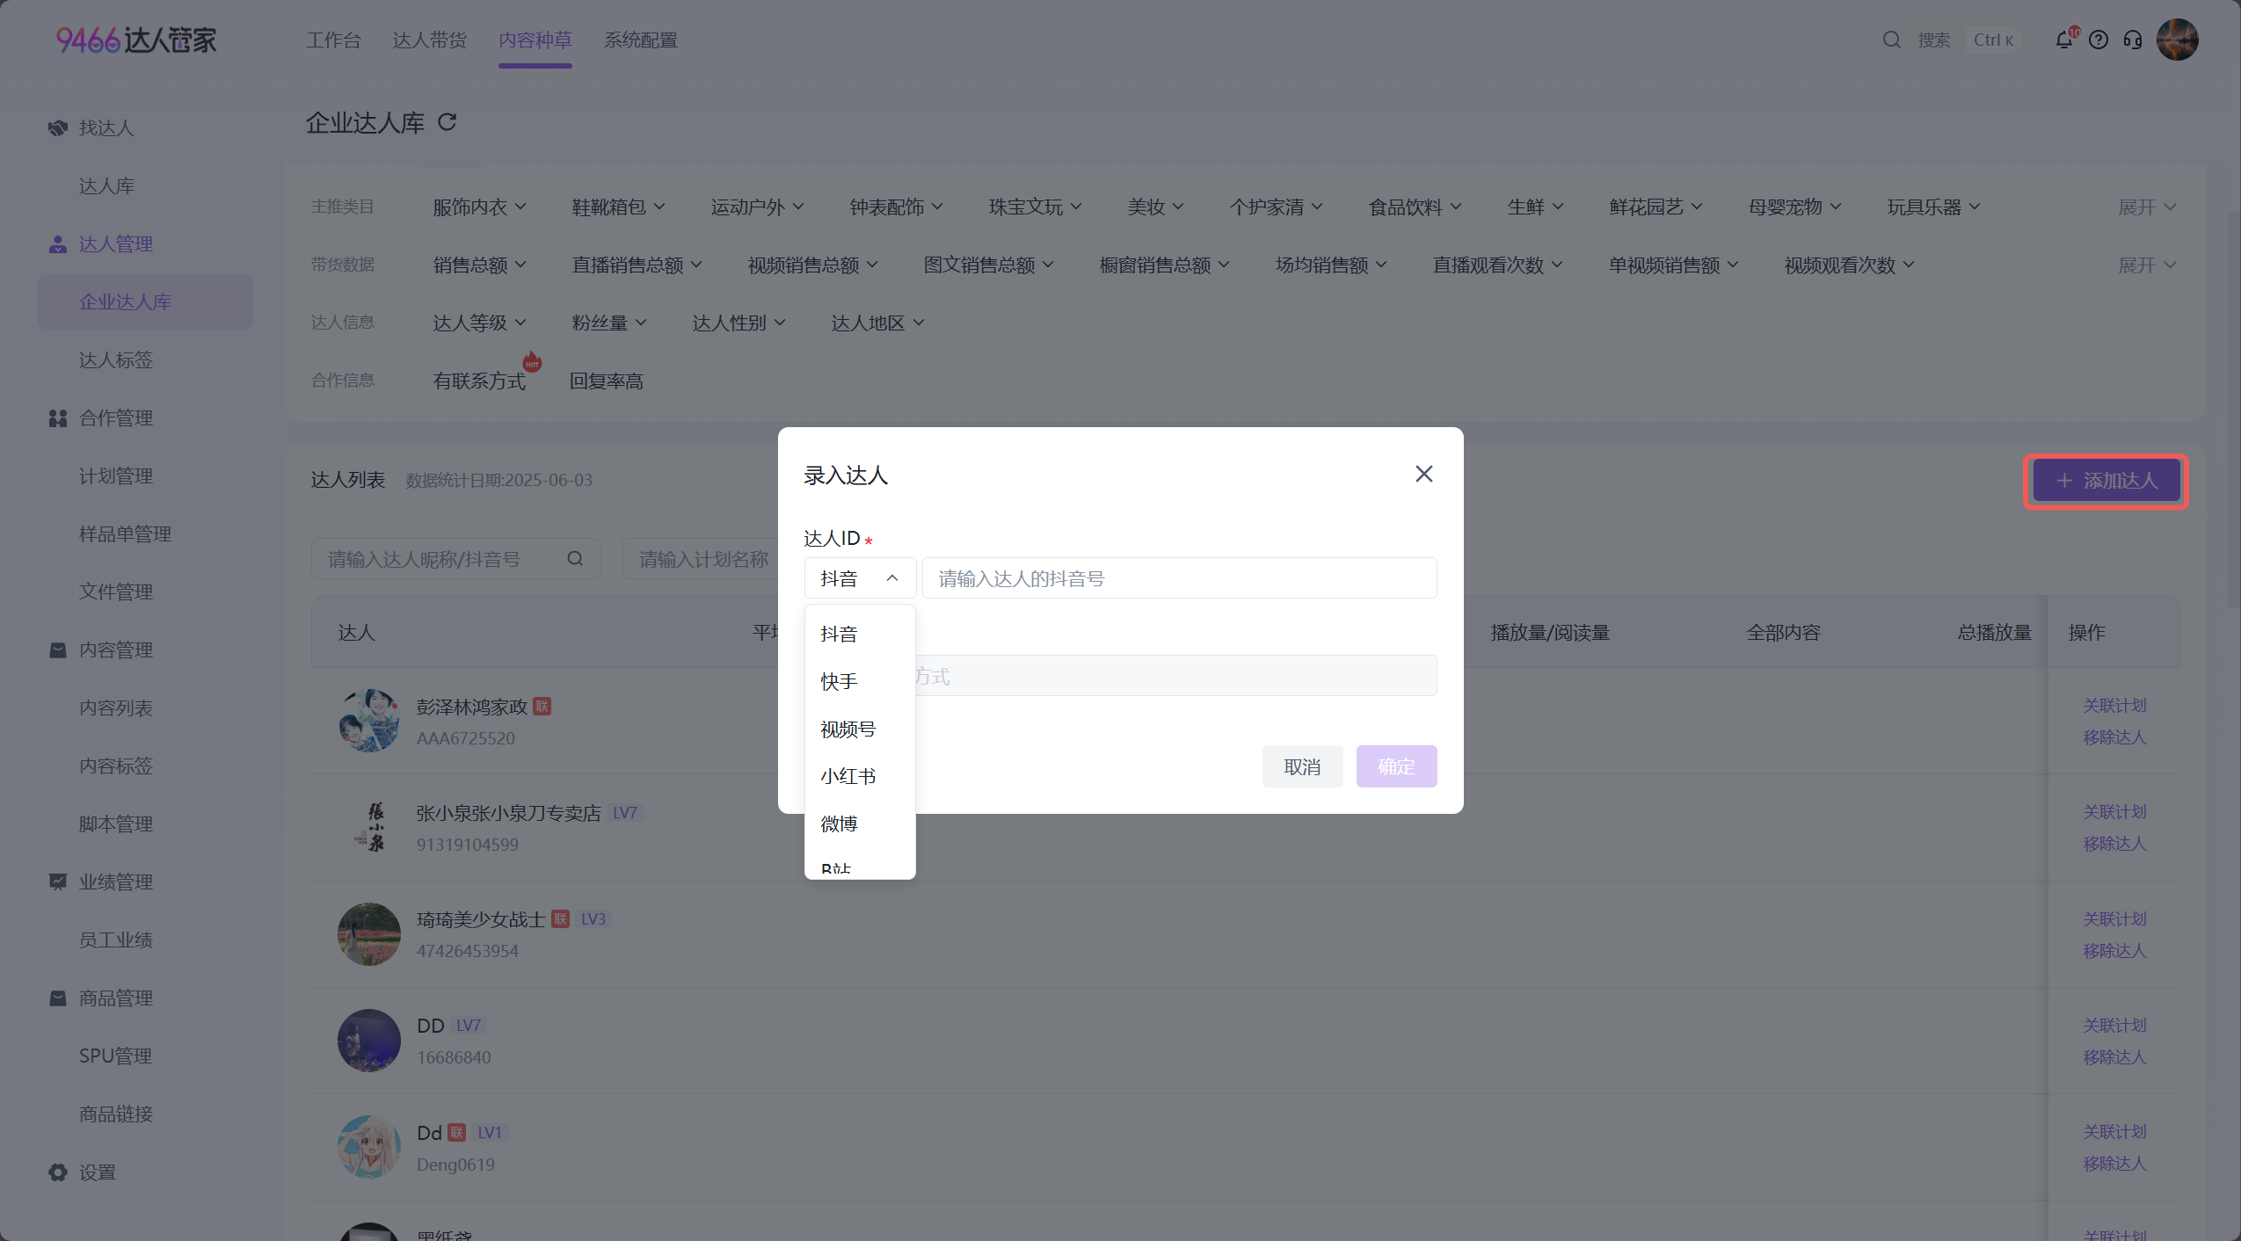
Task: Open the 抖音 platform dropdown
Action: pyautogui.click(x=859, y=578)
